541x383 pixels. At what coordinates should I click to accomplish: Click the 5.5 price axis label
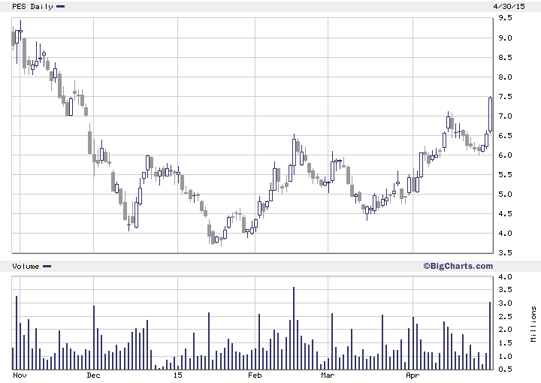point(505,175)
